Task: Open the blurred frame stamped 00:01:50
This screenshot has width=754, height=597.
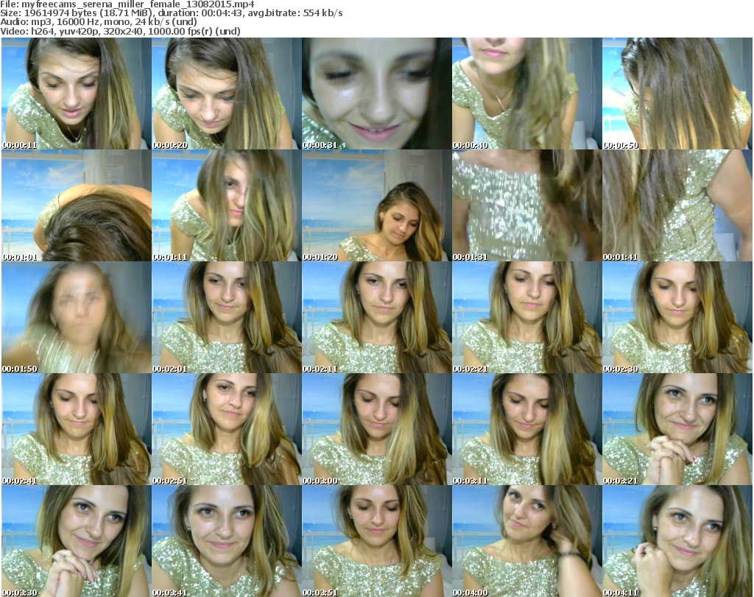Action: [77, 318]
